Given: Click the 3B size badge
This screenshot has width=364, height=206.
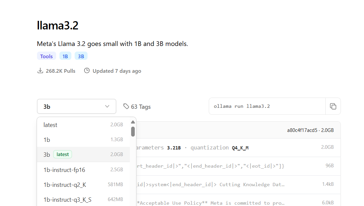Looking at the screenshot, I should (81, 56).
